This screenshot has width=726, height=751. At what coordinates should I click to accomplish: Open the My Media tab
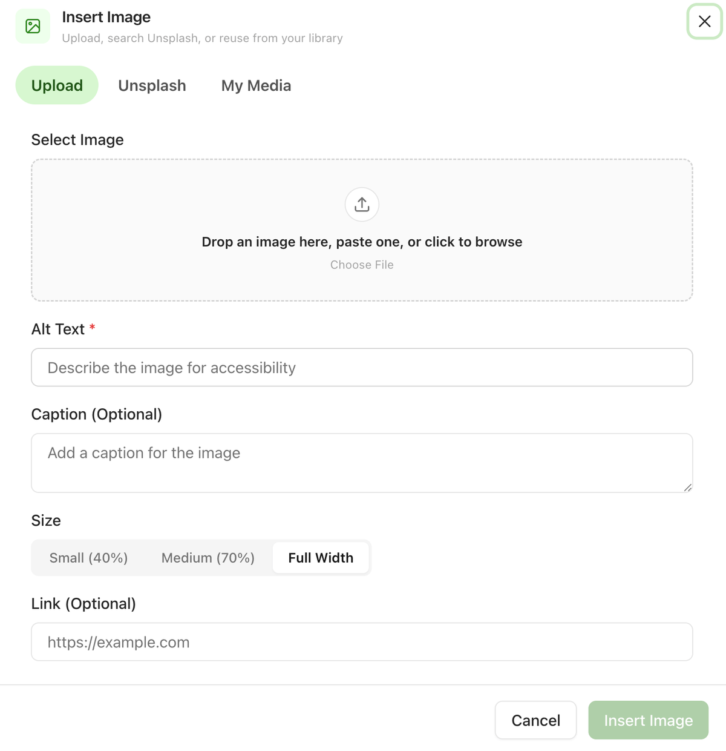pos(256,85)
